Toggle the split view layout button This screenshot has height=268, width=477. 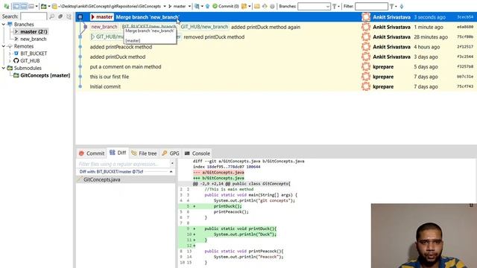(x=24, y=6)
